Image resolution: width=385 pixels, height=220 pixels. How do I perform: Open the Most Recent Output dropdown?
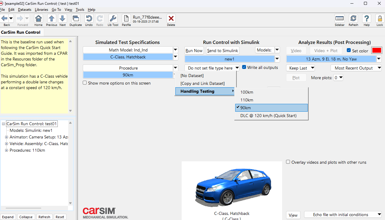pyautogui.click(x=356, y=68)
